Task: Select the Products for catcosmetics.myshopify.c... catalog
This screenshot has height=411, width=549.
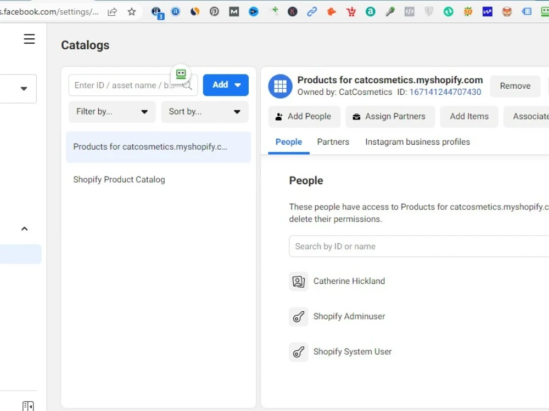Action: pyautogui.click(x=158, y=147)
